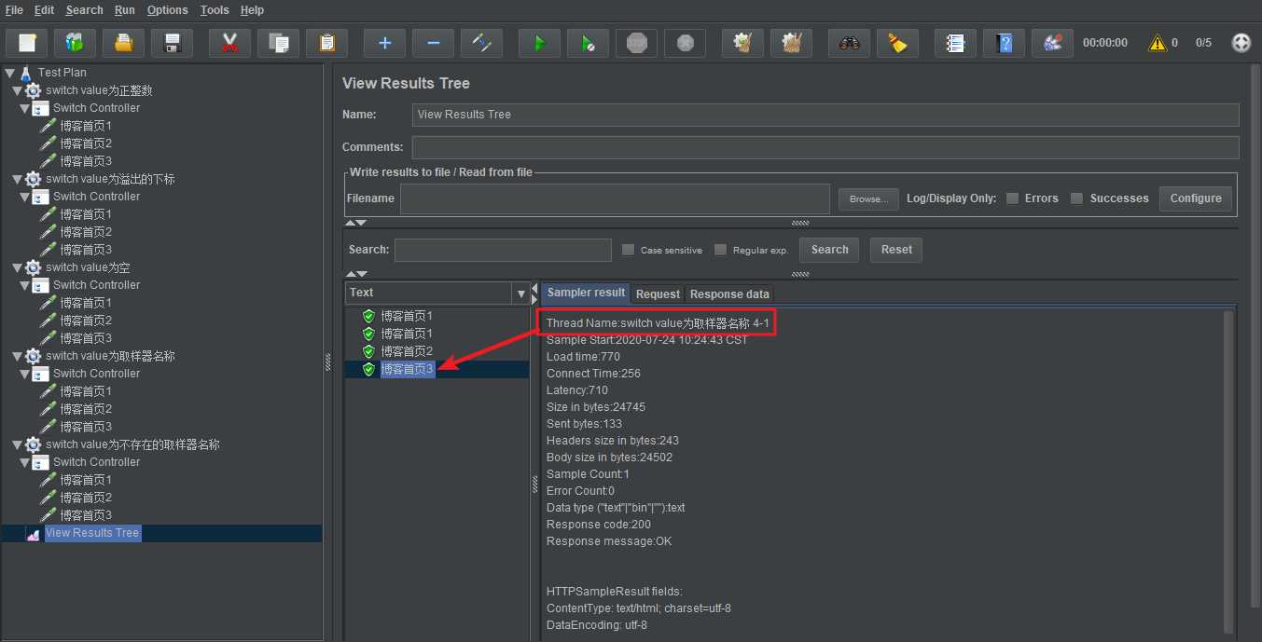Click the Filename input field
This screenshot has width=1262, height=642.
click(x=615, y=198)
